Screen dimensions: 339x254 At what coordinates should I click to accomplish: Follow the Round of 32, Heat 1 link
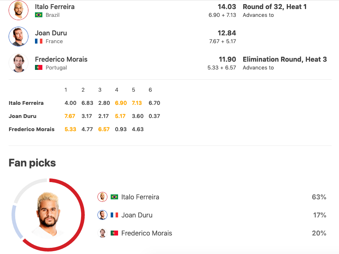pyautogui.click(x=274, y=7)
